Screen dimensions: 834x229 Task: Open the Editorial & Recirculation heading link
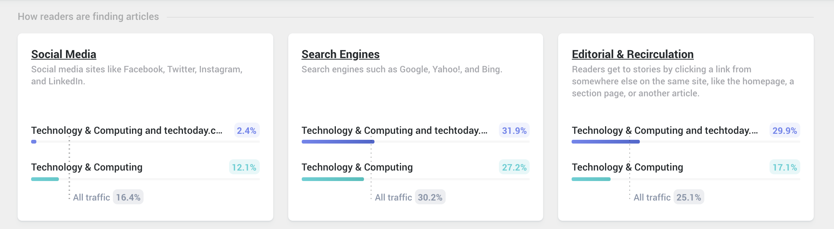click(x=633, y=54)
